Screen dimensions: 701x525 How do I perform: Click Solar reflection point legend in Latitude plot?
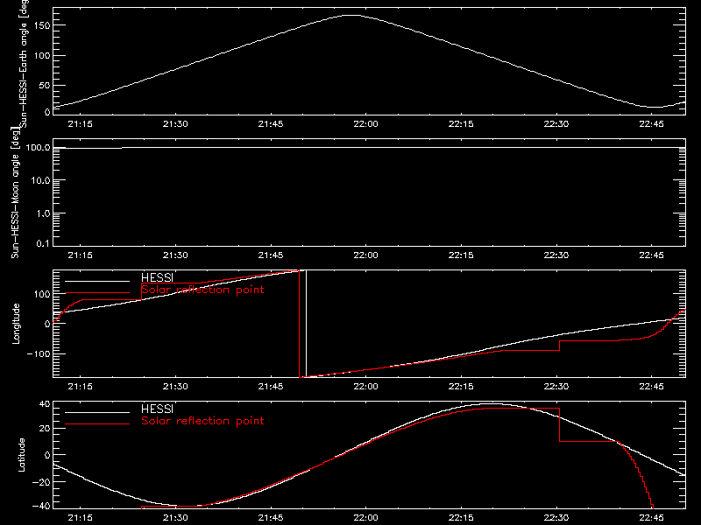pyautogui.click(x=202, y=421)
